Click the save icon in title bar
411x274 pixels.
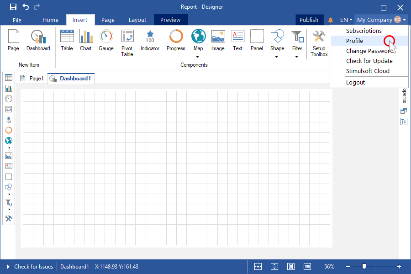[13, 7]
